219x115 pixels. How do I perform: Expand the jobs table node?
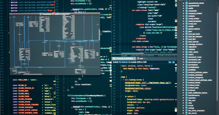[x=184, y=31]
